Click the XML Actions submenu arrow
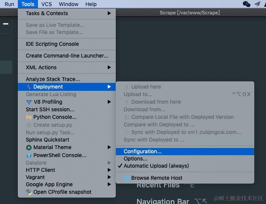This screenshot has height=204, width=266. point(109,67)
